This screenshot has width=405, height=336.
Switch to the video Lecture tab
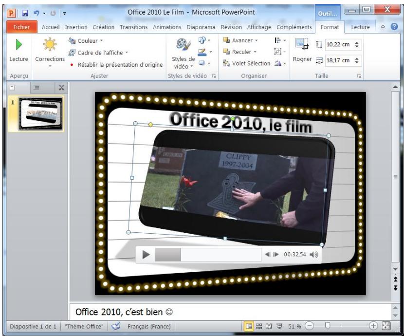tap(360, 27)
